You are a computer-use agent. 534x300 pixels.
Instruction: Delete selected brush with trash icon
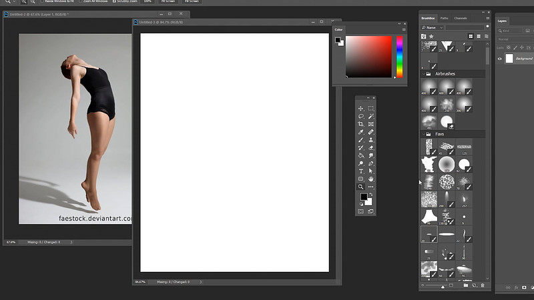483,285
